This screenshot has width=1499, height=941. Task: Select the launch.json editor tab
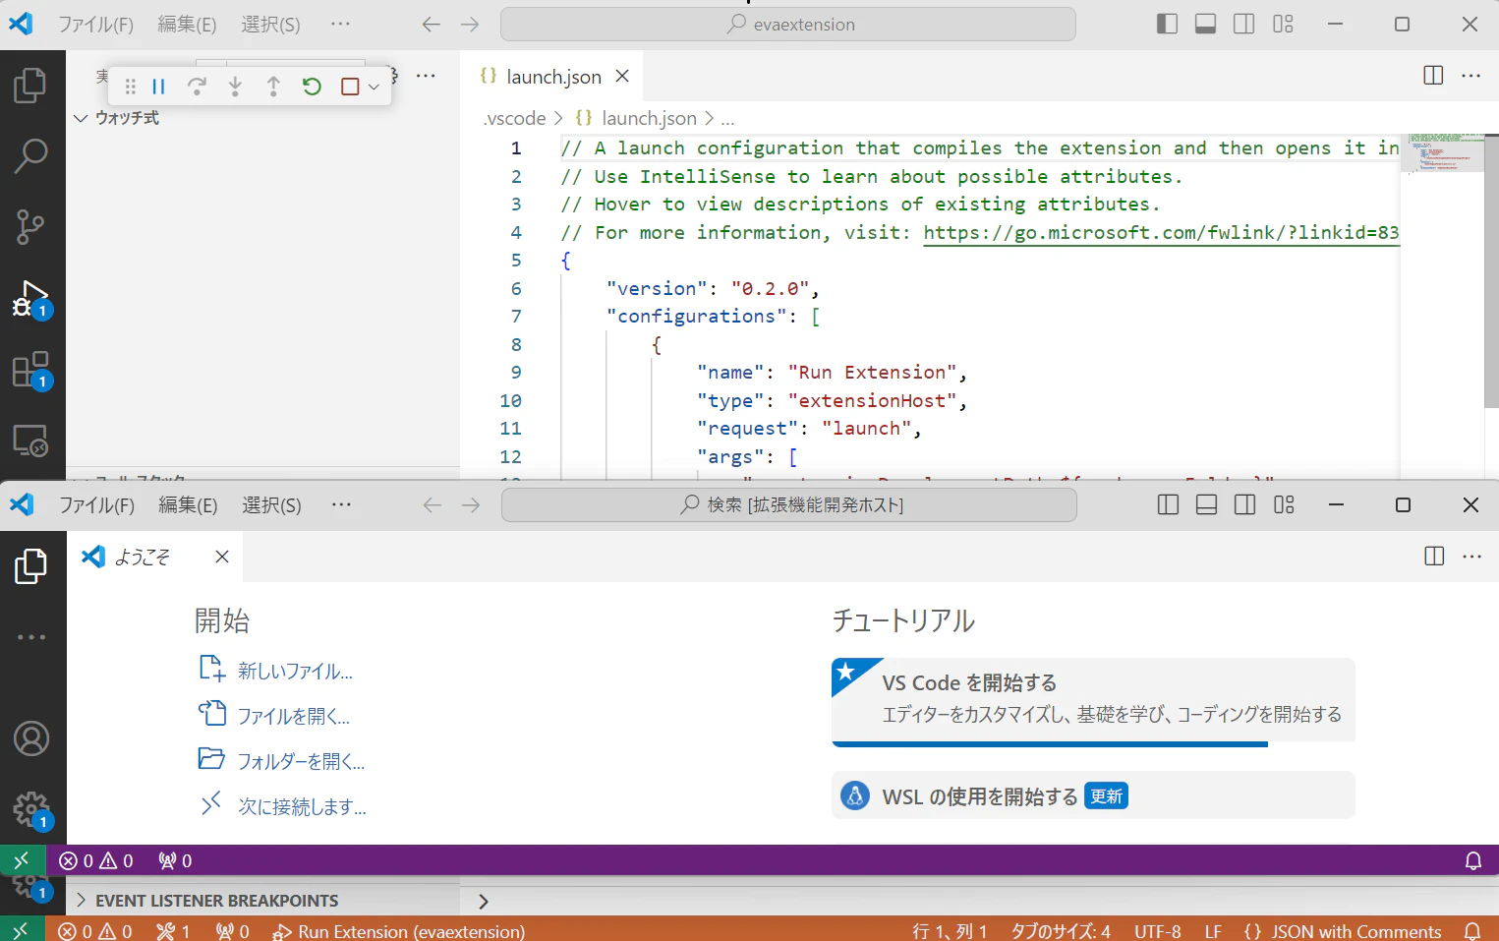[552, 76]
